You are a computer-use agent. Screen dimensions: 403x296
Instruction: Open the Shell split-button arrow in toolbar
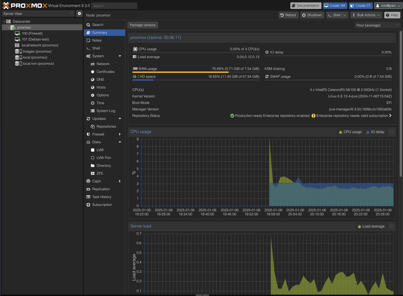[345, 15]
